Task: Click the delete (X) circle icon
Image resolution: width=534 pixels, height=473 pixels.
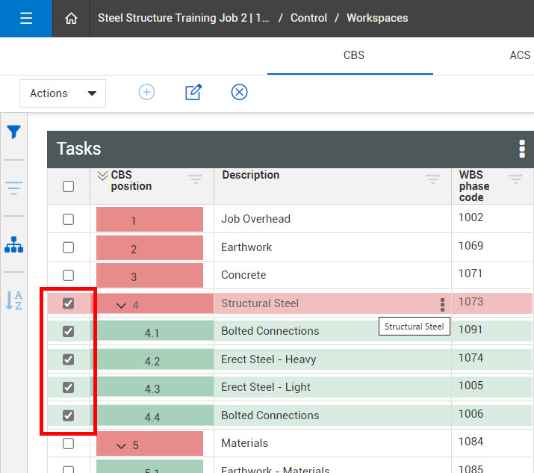Action: (239, 93)
